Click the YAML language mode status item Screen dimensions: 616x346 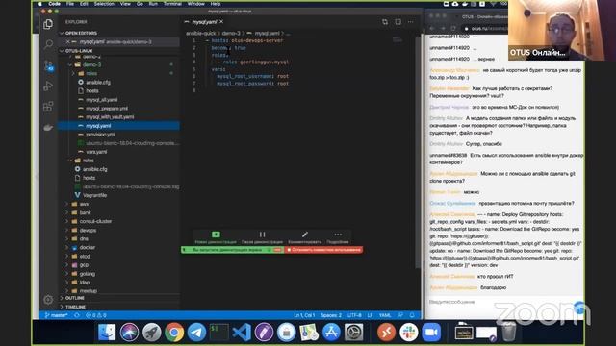[385, 315]
